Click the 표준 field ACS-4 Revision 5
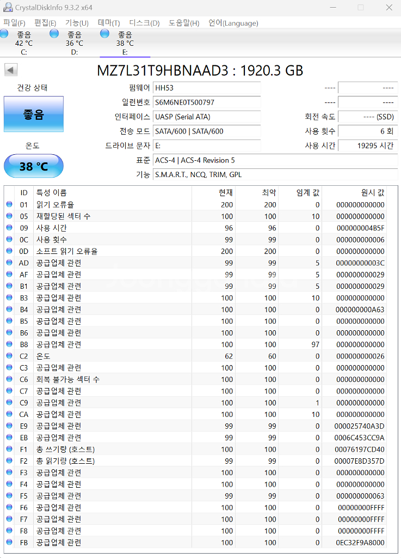 click(x=275, y=160)
